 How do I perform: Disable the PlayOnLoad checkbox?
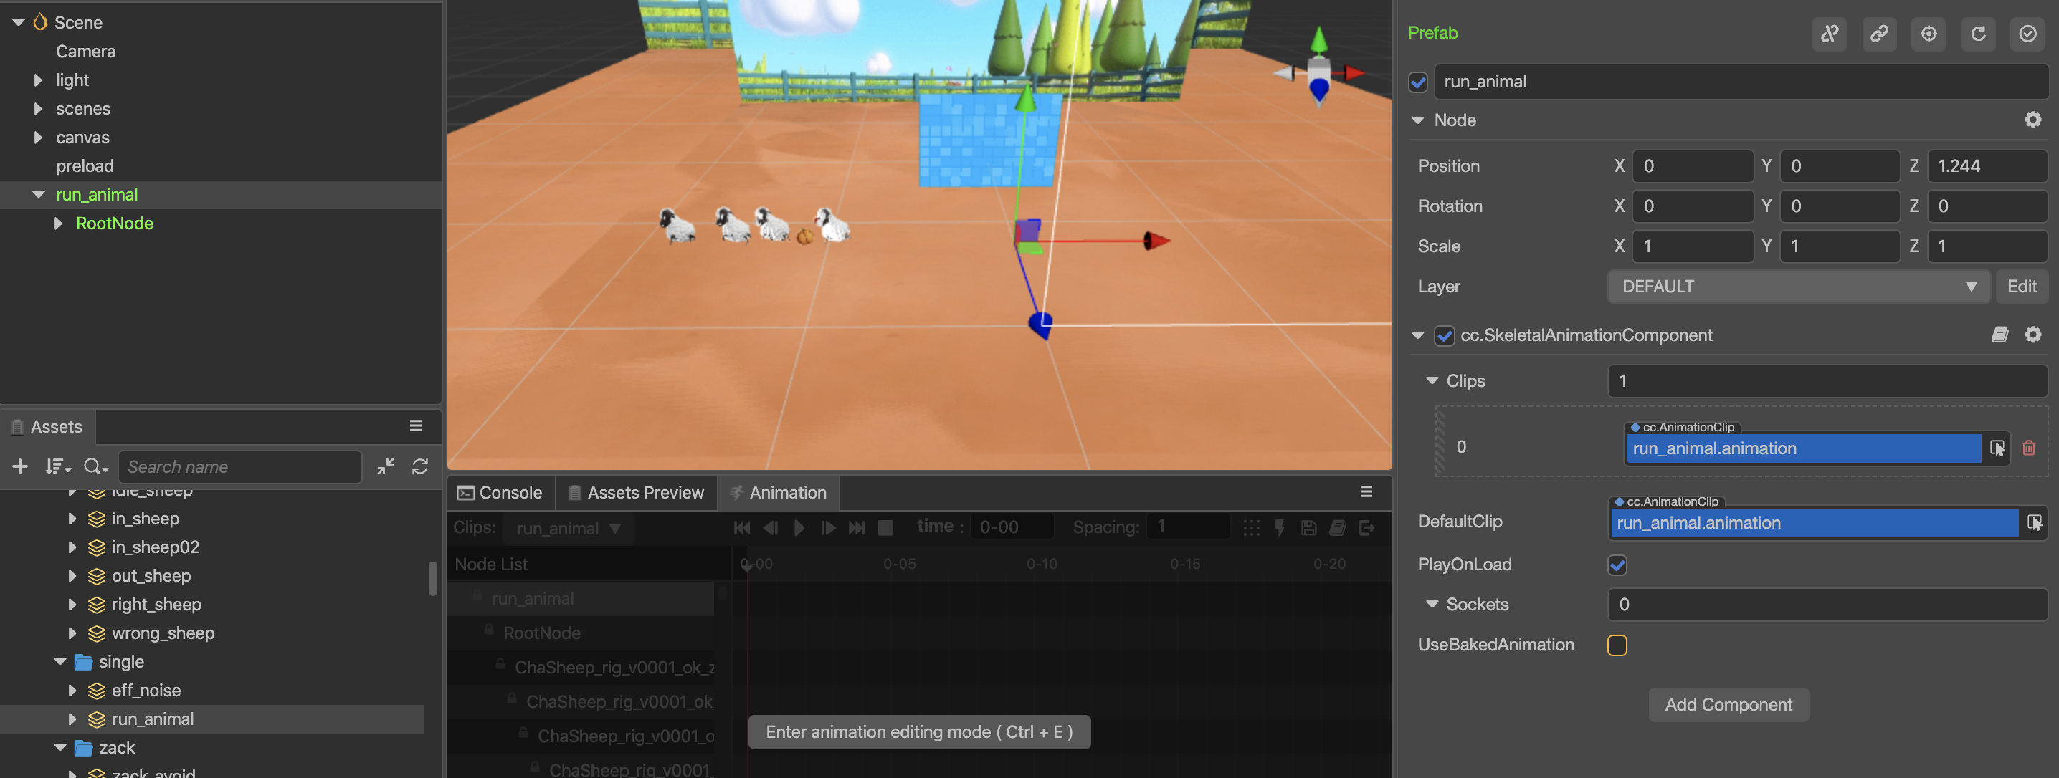pyautogui.click(x=1617, y=565)
